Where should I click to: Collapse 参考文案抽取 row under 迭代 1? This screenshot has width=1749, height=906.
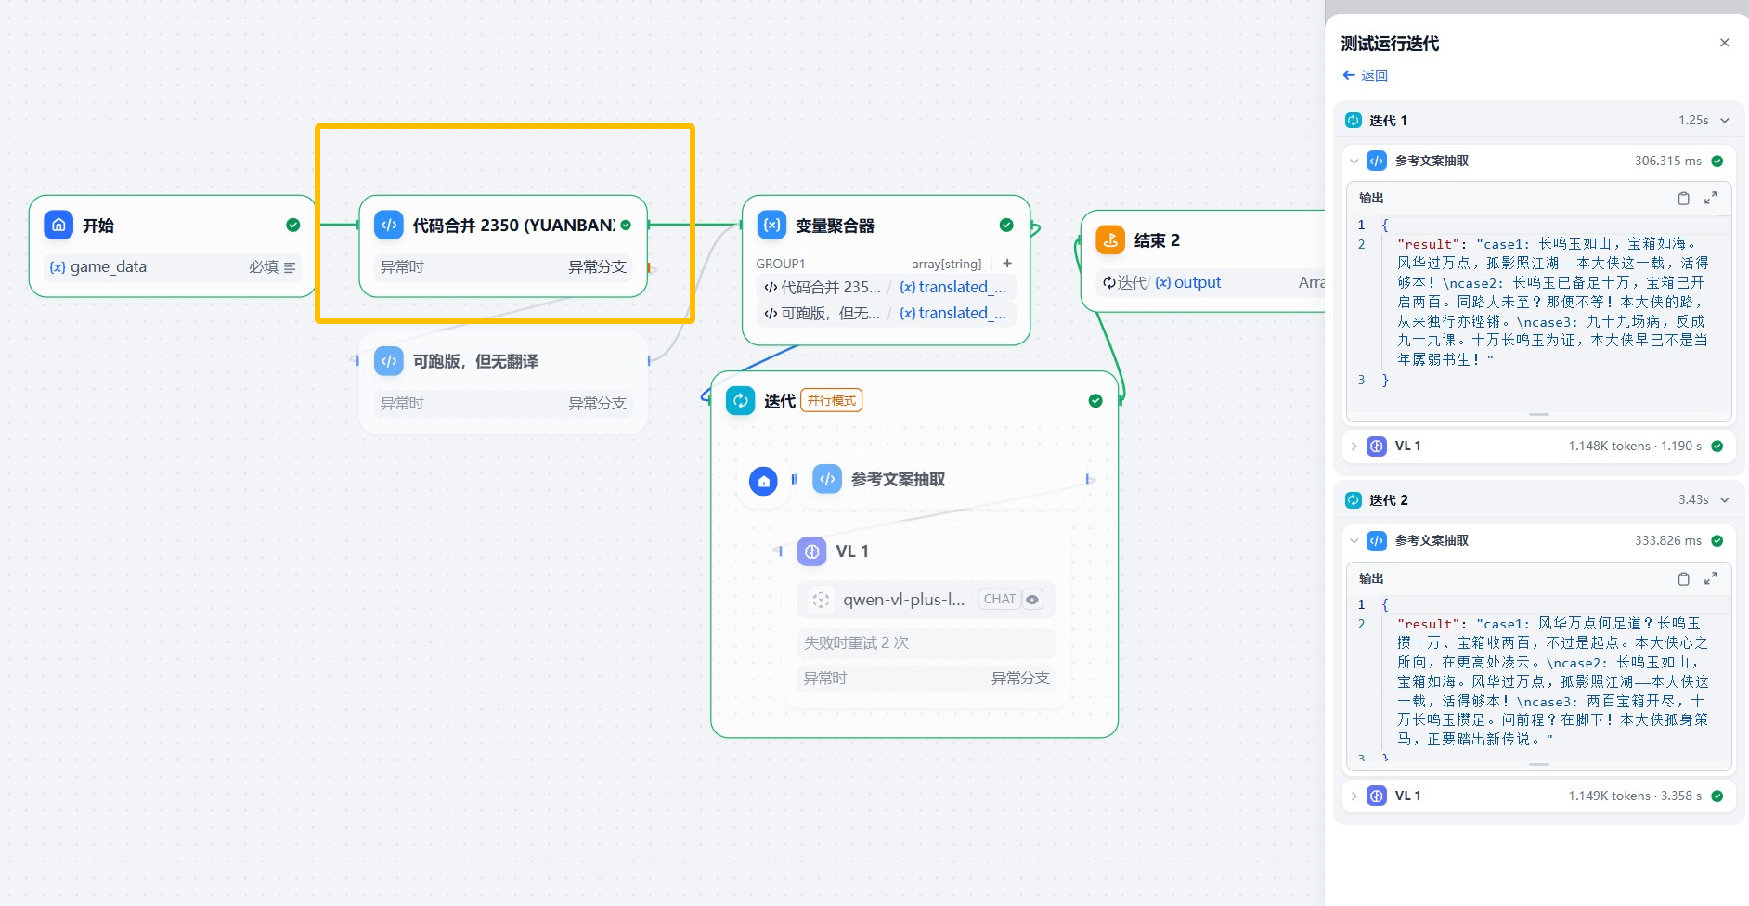[1354, 161]
